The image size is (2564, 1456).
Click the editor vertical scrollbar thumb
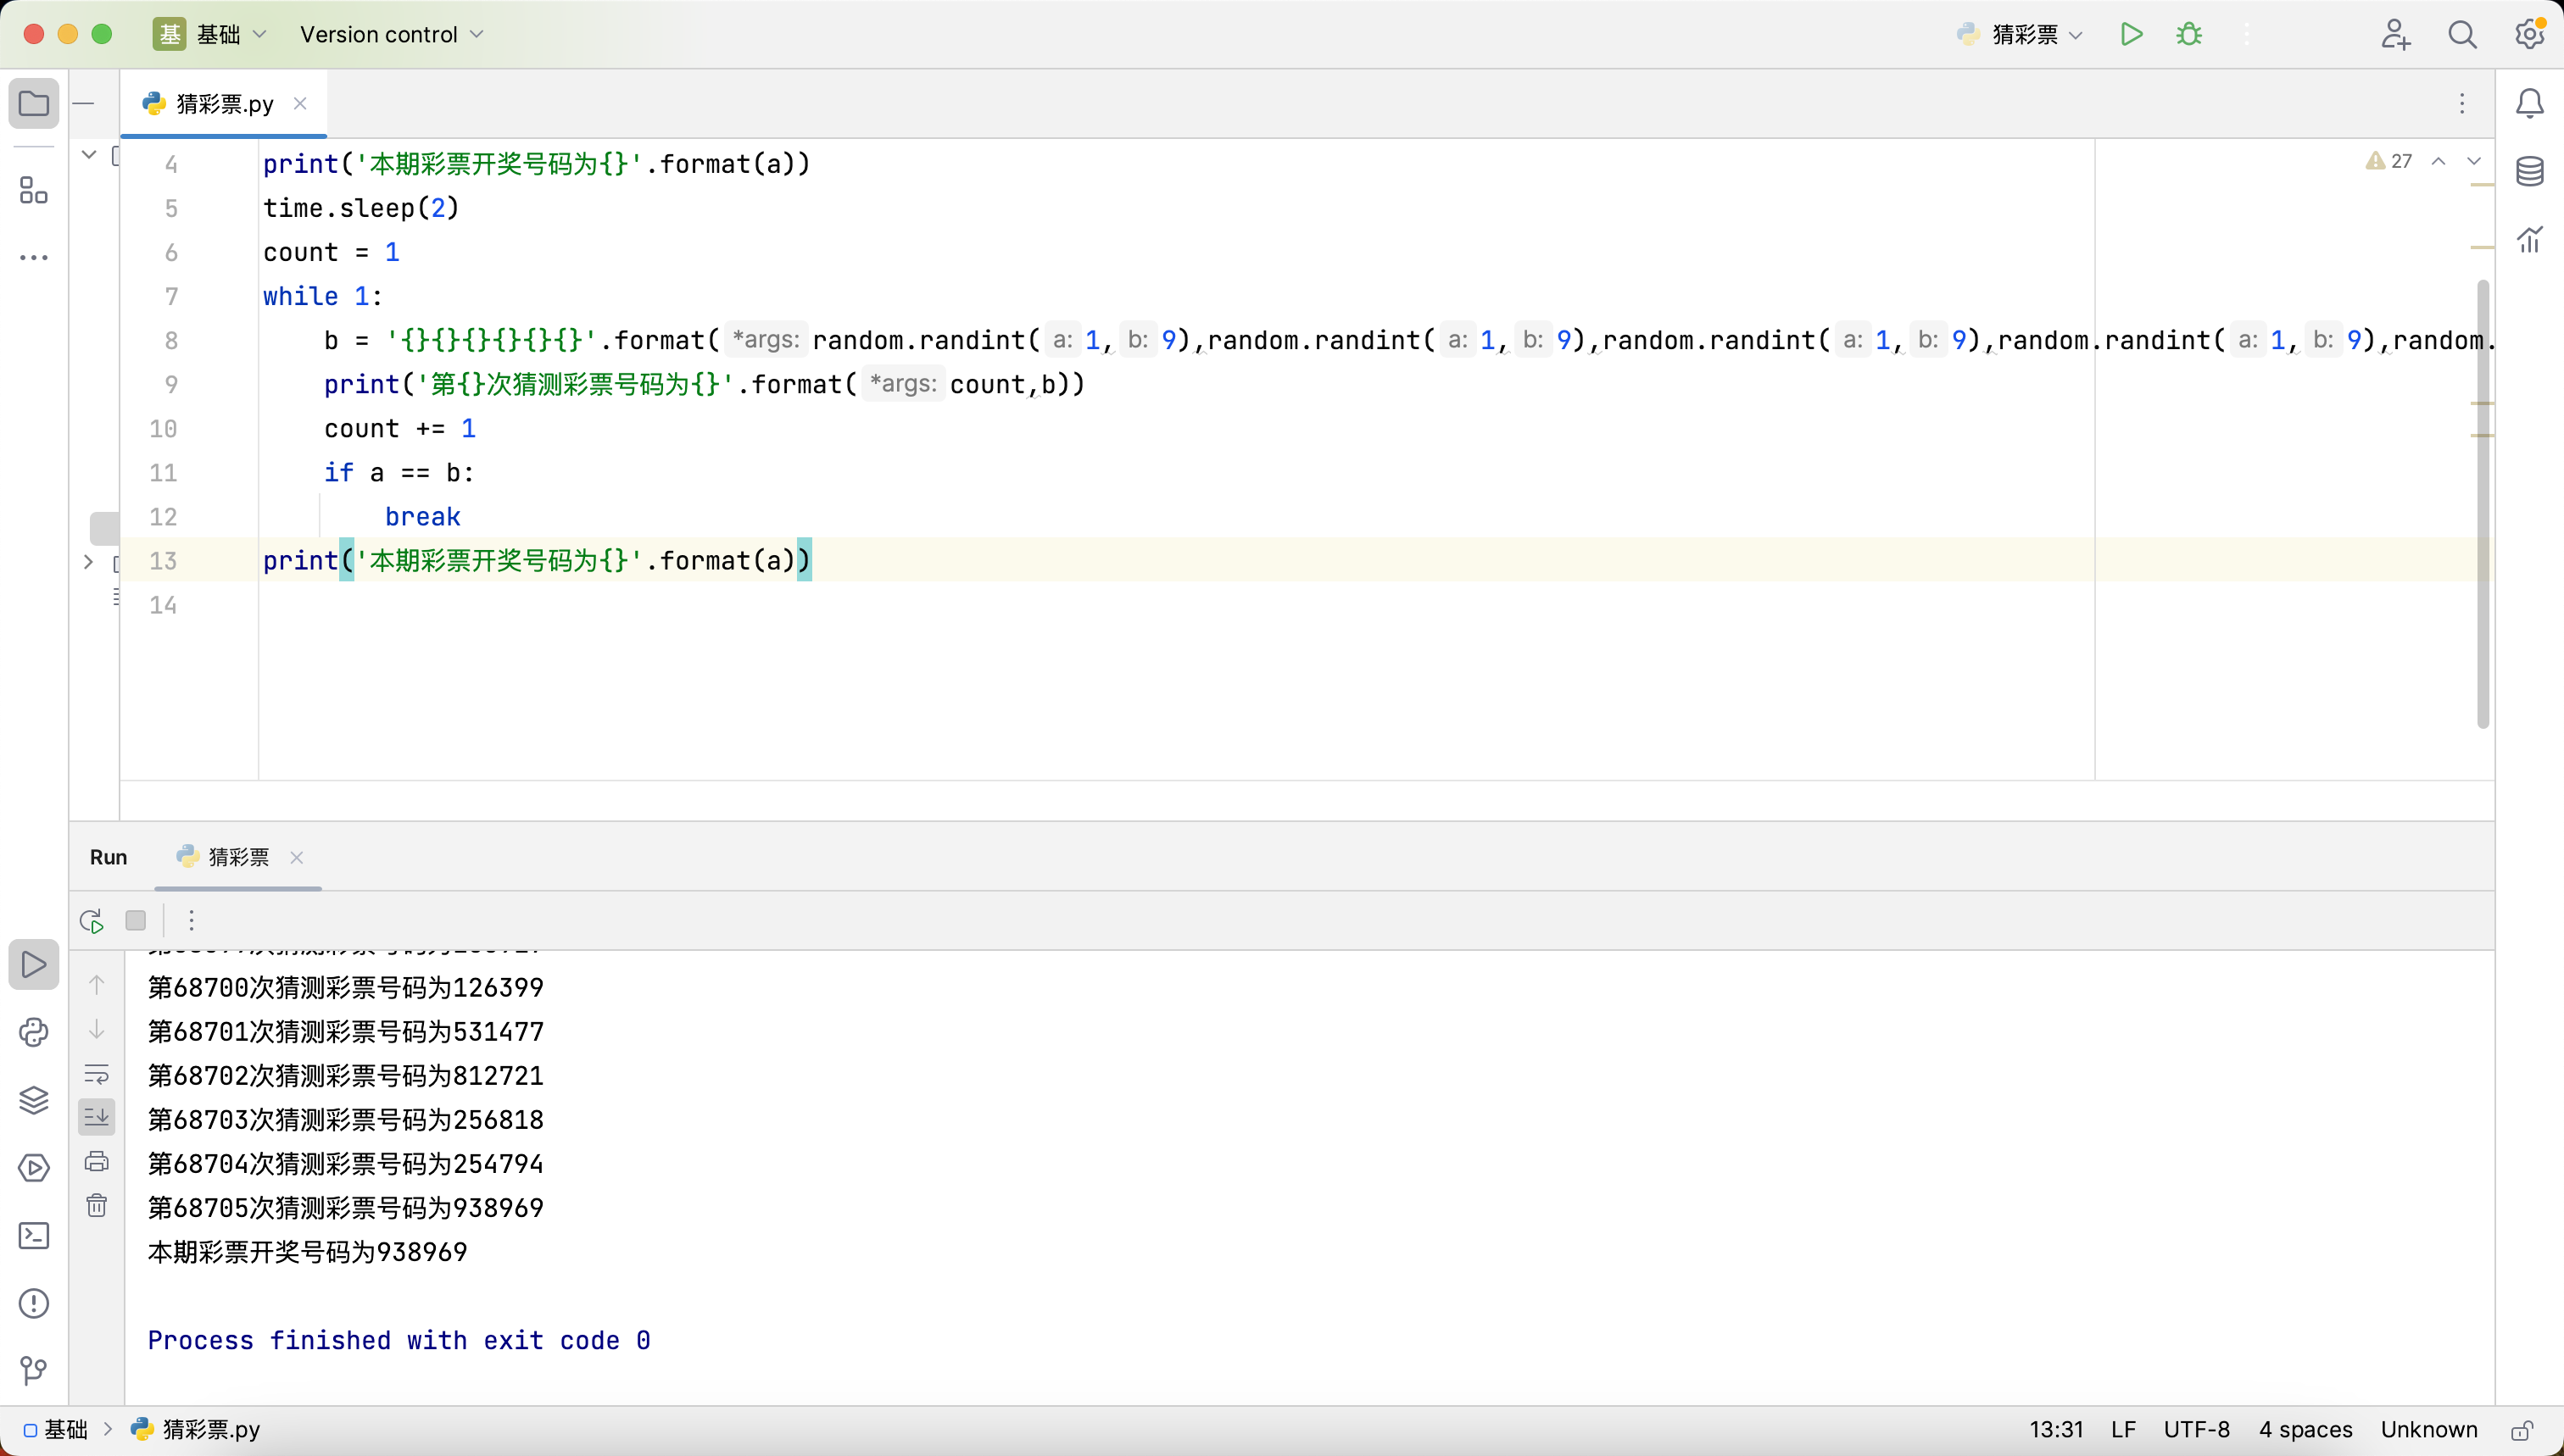(2483, 505)
